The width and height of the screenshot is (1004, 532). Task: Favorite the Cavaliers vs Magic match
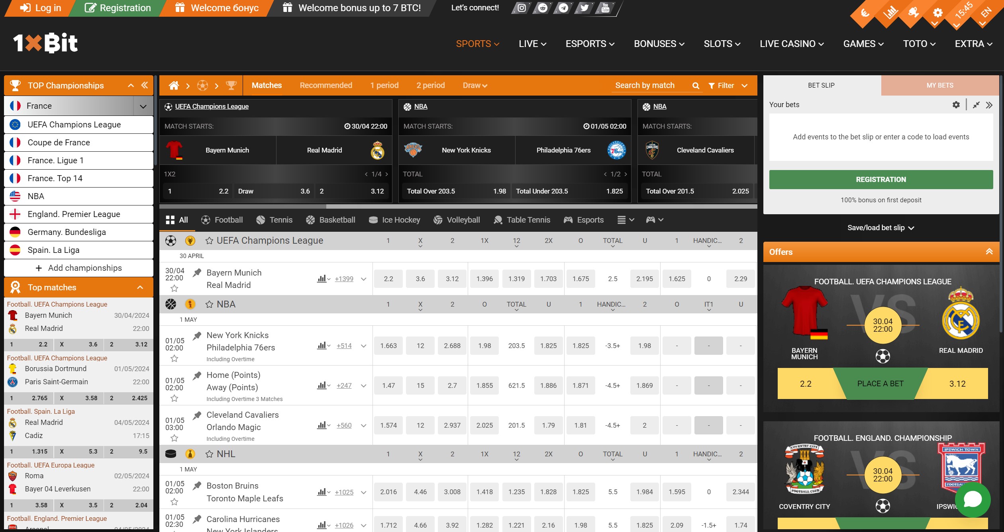point(174,438)
